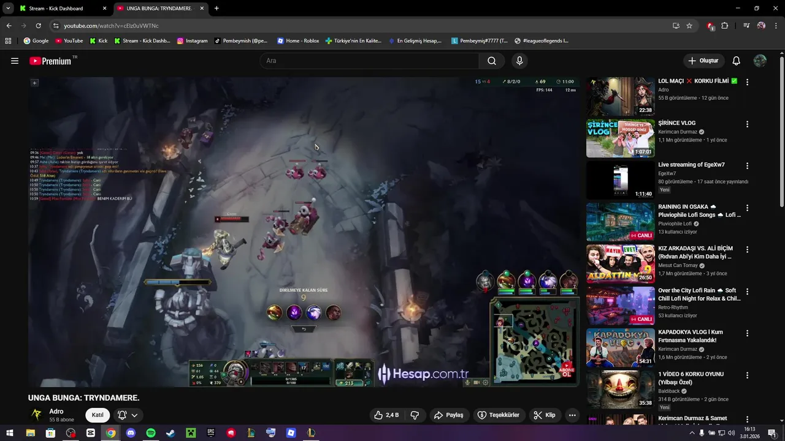785x441 pixels.
Task: Click the Teşekkürler thanks button
Action: point(499,415)
